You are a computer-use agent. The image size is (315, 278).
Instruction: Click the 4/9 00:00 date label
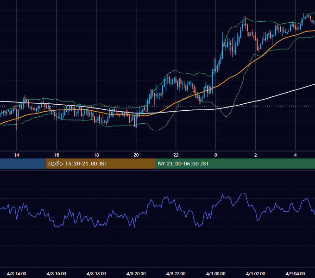coord(215,273)
